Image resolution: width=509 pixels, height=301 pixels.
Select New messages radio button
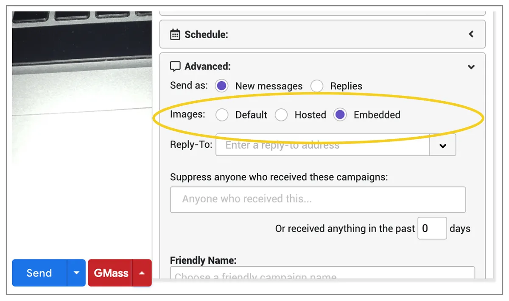coord(222,86)
